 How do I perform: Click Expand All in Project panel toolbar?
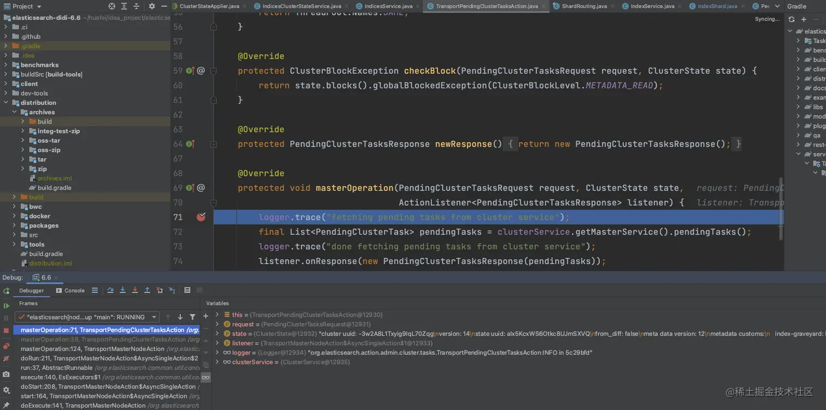(125, 6)
